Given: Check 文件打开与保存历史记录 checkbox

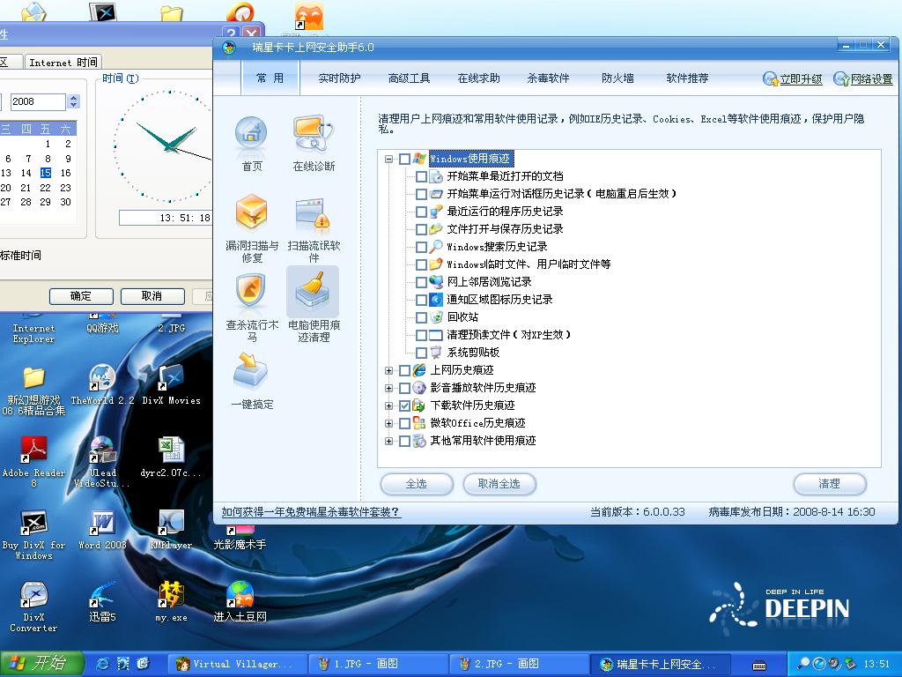Looking at the screenshot, I should click(422, 230).
